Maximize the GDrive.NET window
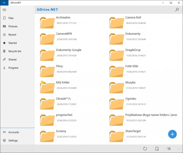This screenshot has height=153, width=183. (171, 3)
